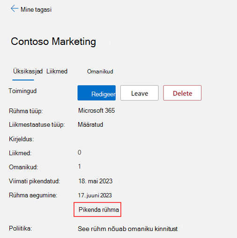The height and width of the screenshot is (238, 237).
Task: Open the Üksikasjad tab
Action: (x=28, y=72)
